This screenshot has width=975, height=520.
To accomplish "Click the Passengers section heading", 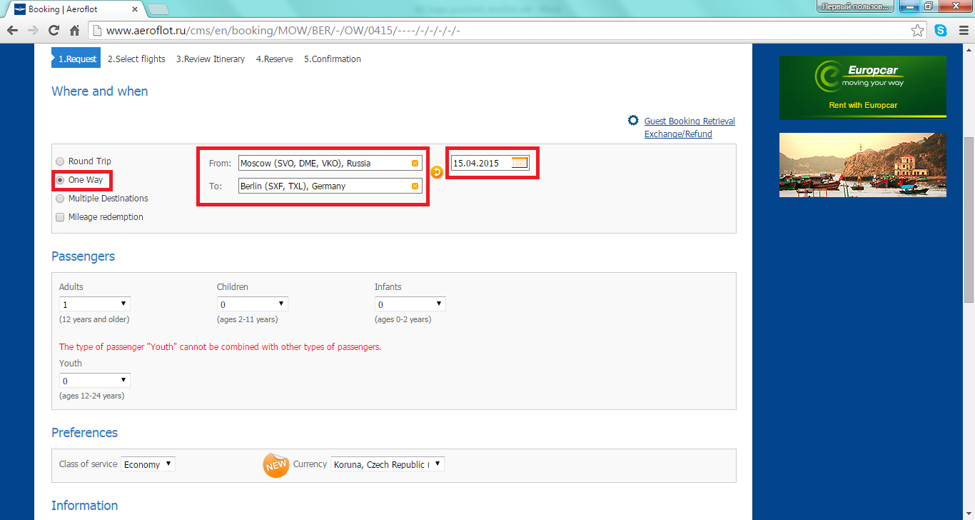I will [x=83, y=256].
